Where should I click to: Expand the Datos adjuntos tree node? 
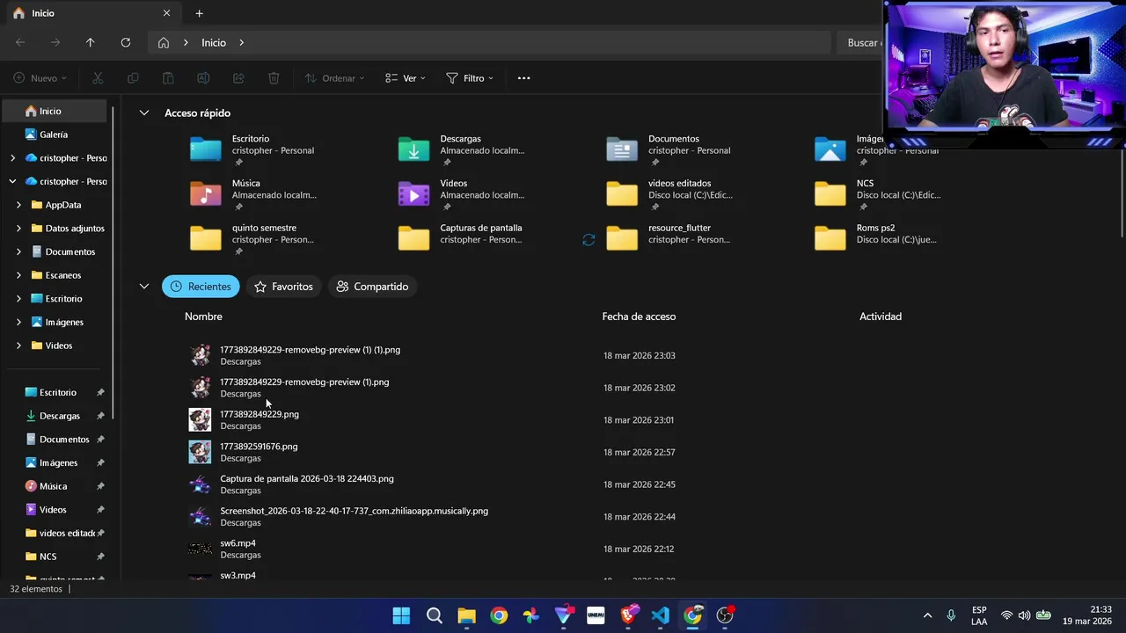pos(18,229)
